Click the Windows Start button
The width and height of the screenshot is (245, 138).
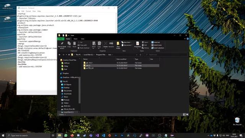(3, 135)
